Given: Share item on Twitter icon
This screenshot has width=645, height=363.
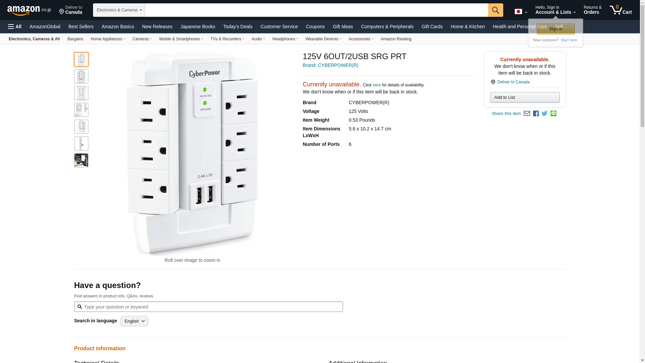Looking at the screenshot, I should coord(545,114).
